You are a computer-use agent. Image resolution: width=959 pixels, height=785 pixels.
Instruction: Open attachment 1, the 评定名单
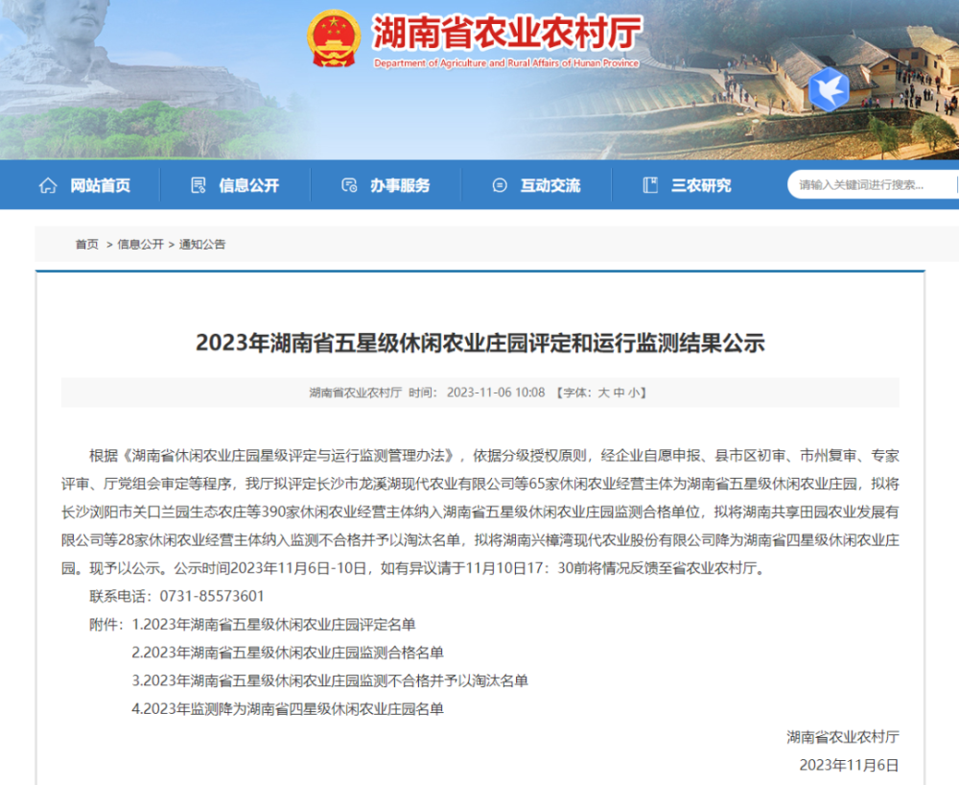tap(274, 625)
